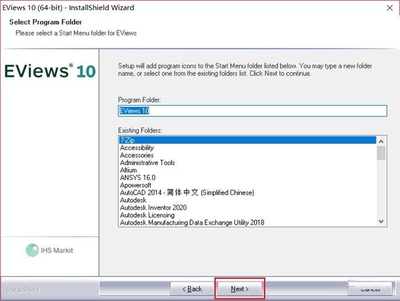Select the plain Autodesk folder

248,200
